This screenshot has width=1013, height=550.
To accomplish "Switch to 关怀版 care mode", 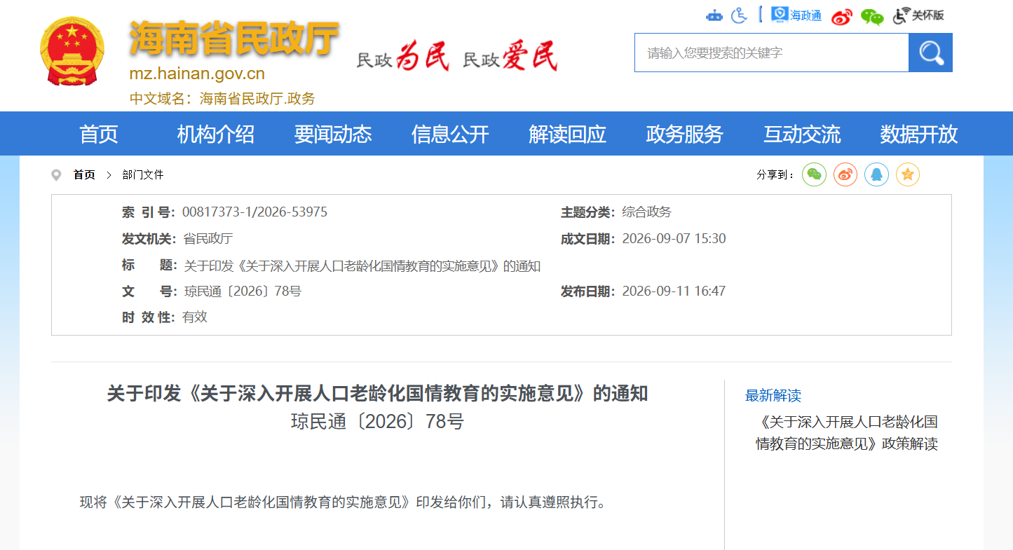I will (918, 15).
